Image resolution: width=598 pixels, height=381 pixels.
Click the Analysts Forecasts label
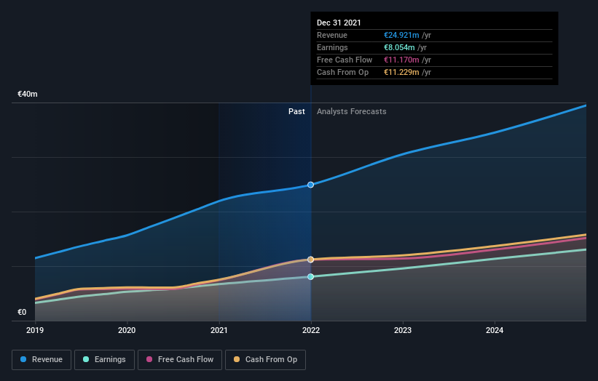pos(352,111)
